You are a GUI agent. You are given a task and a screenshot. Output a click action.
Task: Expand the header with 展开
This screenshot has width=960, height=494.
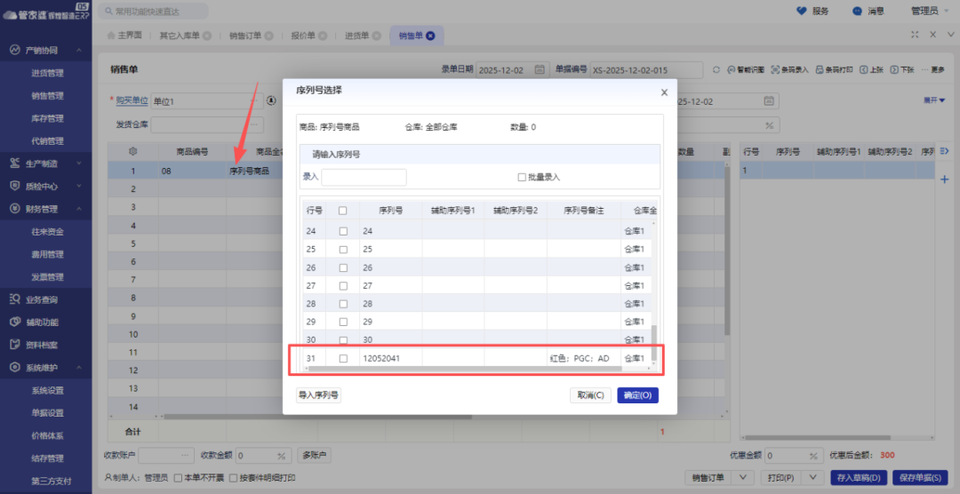tap(934, 100)
